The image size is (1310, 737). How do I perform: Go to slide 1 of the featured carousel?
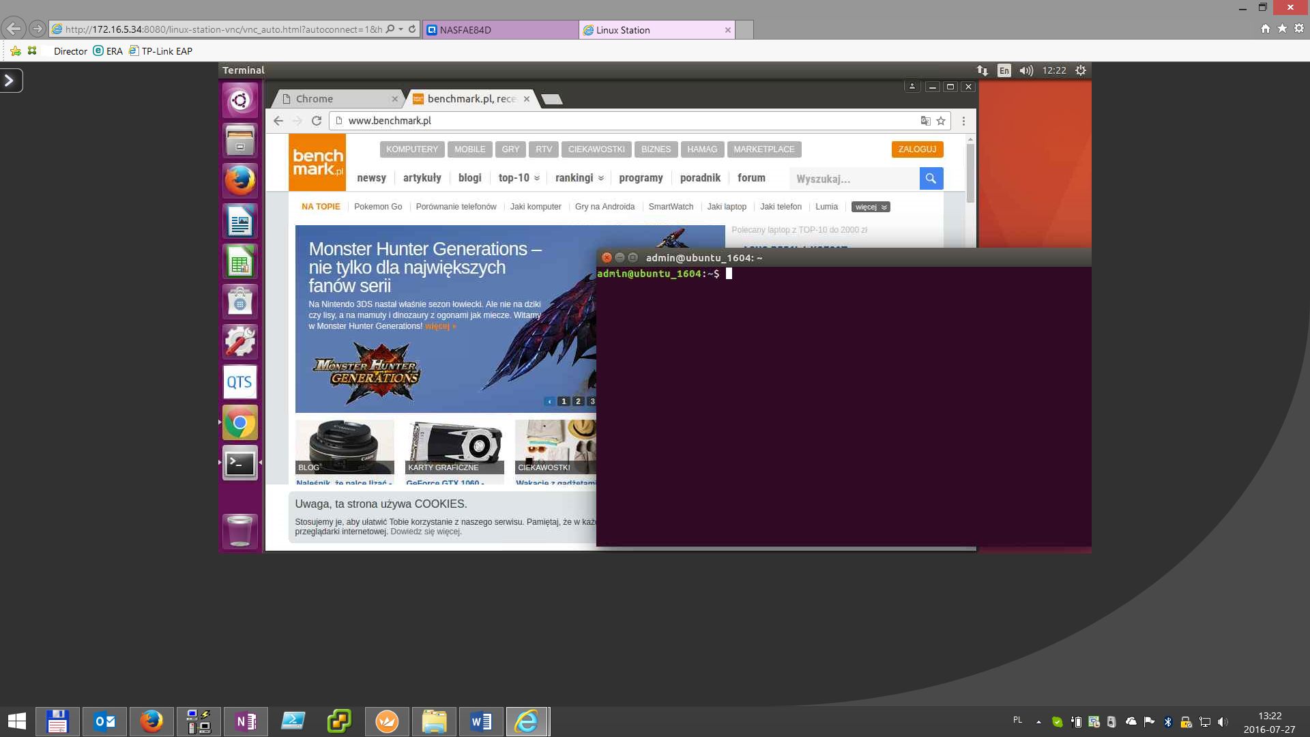(564, 401)
